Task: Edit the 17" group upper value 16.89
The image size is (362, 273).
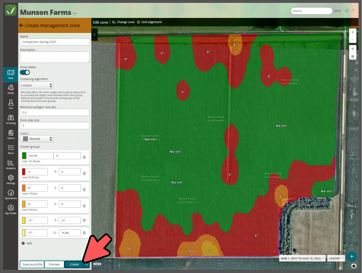Action: pyautogui.click(x=70, y=233)
